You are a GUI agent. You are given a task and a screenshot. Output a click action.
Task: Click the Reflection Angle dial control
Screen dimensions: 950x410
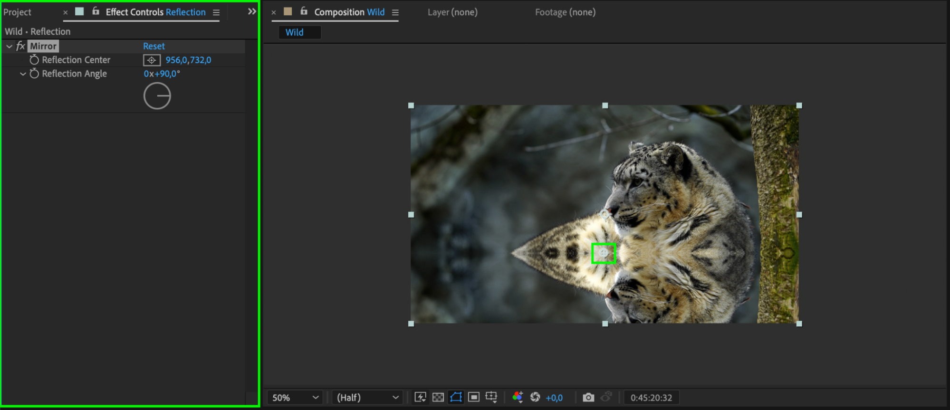(x=157, y=96)
